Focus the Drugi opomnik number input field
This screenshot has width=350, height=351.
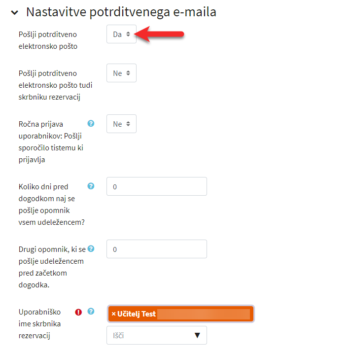click(x=157, y=249)
